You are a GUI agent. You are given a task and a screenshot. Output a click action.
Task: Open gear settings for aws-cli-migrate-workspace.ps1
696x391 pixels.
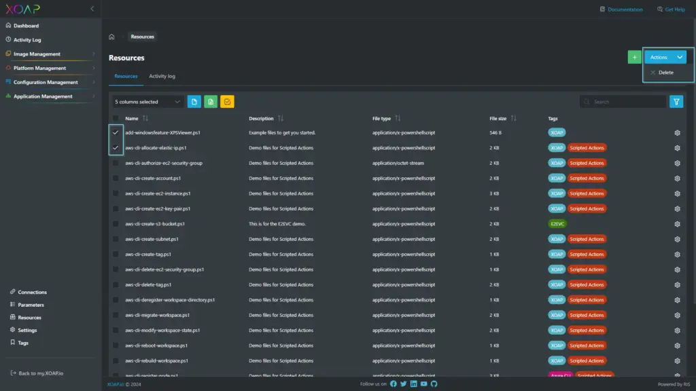click(678, 315)
